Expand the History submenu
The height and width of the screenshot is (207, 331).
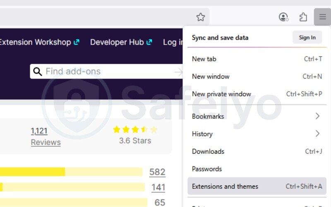tap(257, 134)
